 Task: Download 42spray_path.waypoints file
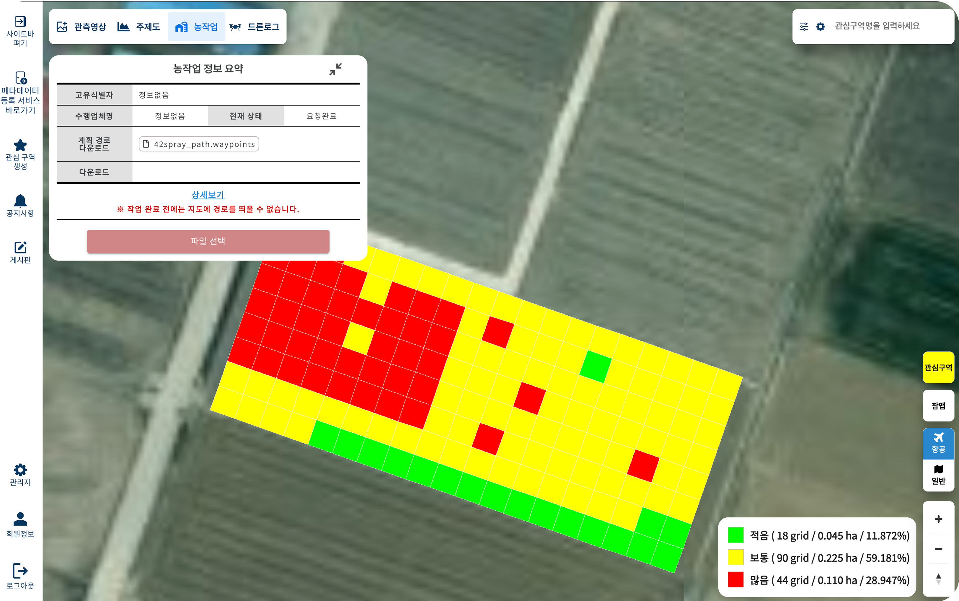click(x=199, y=144)
